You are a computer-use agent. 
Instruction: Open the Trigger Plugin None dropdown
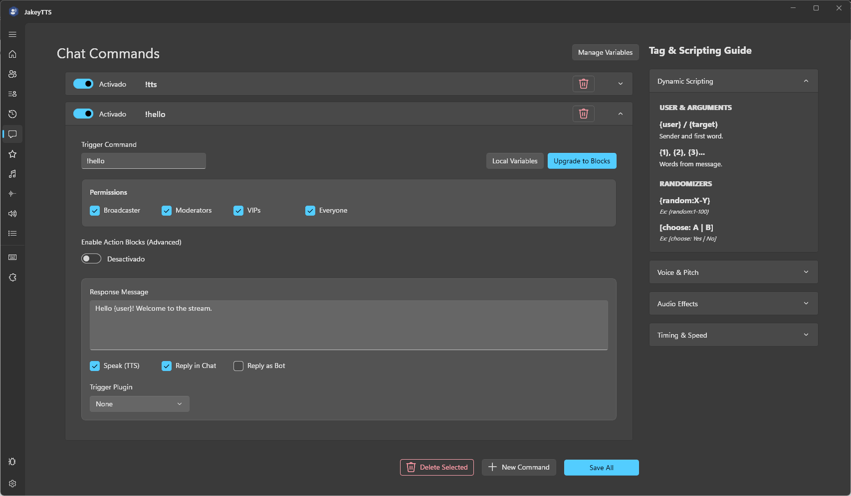pos(140,404)
